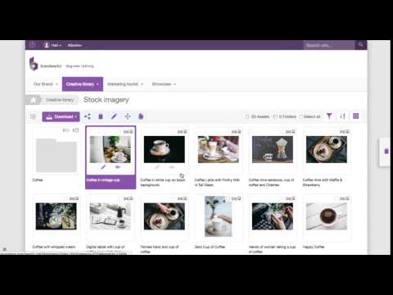393x295 pixels.
Task: Click the Coffee in vintage cup purple caption
Action: 103,180
